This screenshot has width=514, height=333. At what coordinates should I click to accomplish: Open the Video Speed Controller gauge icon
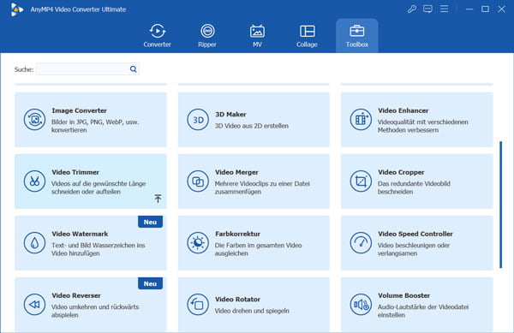click(361, 242)
